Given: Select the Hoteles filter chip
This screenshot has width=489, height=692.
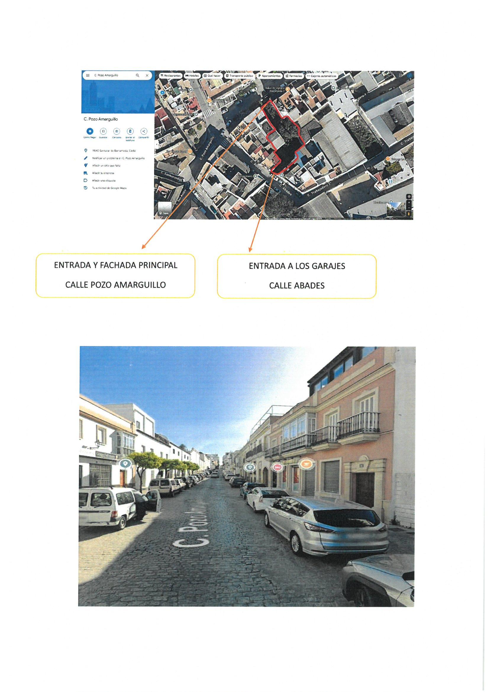Looking at the screenshot, I should tap(192, 76).
